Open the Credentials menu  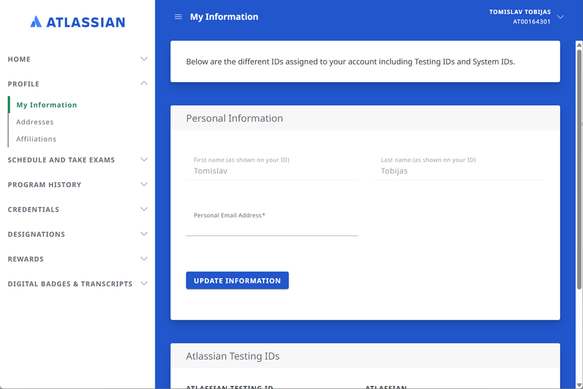(x=33, y=209)
